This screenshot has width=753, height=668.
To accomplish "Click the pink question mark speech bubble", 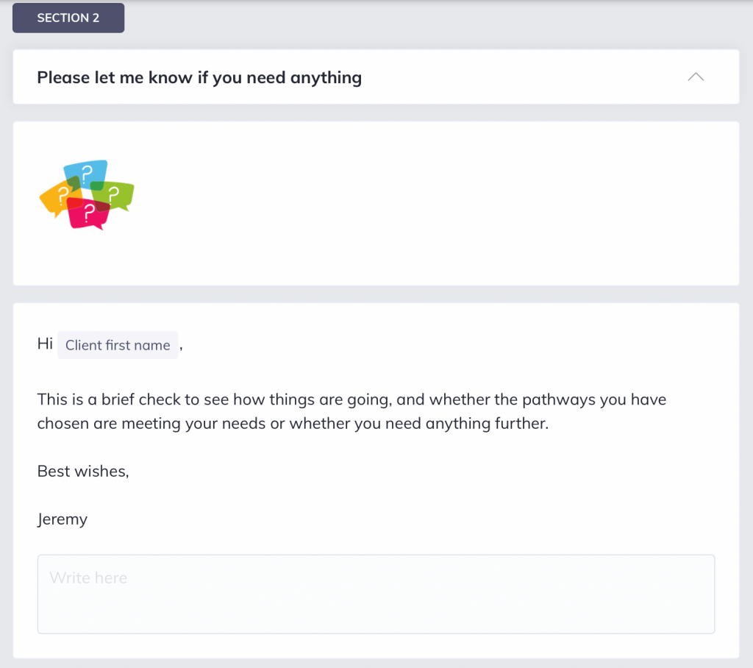I will pos(88,215).
